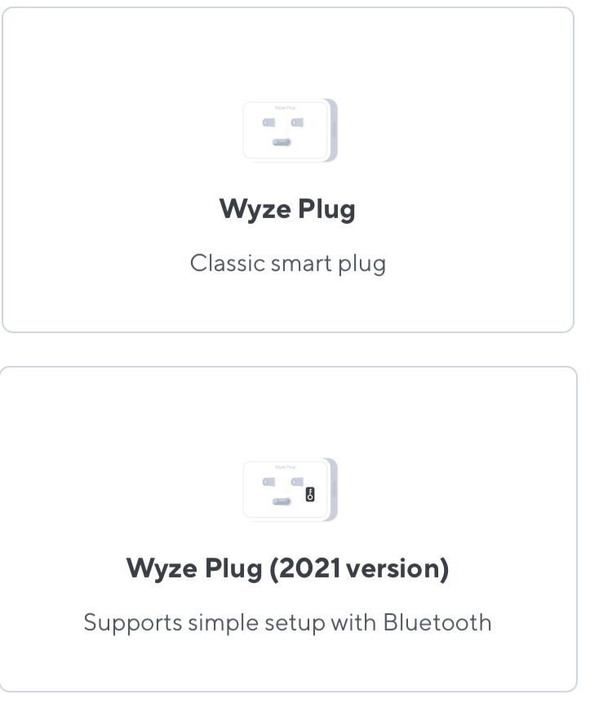Viewport: 590px width, 704px height.
Task: Click the ground slot on 2021 plug image
Action: coord(282,502)
